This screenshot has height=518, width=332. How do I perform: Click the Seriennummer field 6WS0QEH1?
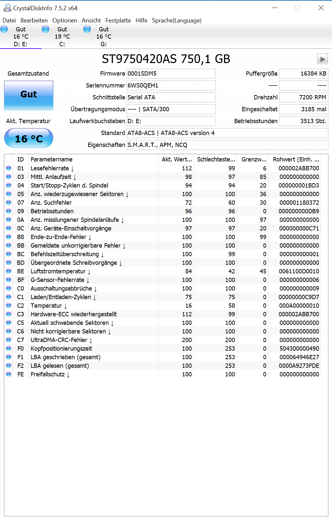(x=171, y=86)
